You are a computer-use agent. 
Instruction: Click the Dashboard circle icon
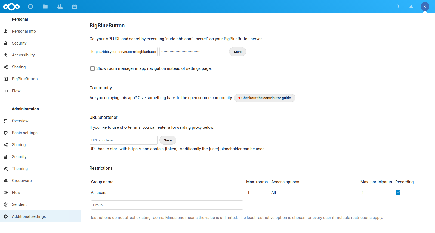(x=30, y=7)
